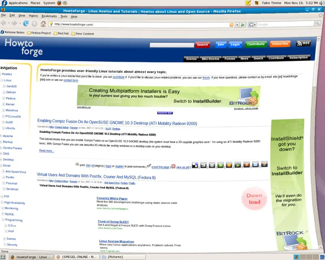Open the Back button history dropdown
Screen dimensions: 325x260
[9, 23]
